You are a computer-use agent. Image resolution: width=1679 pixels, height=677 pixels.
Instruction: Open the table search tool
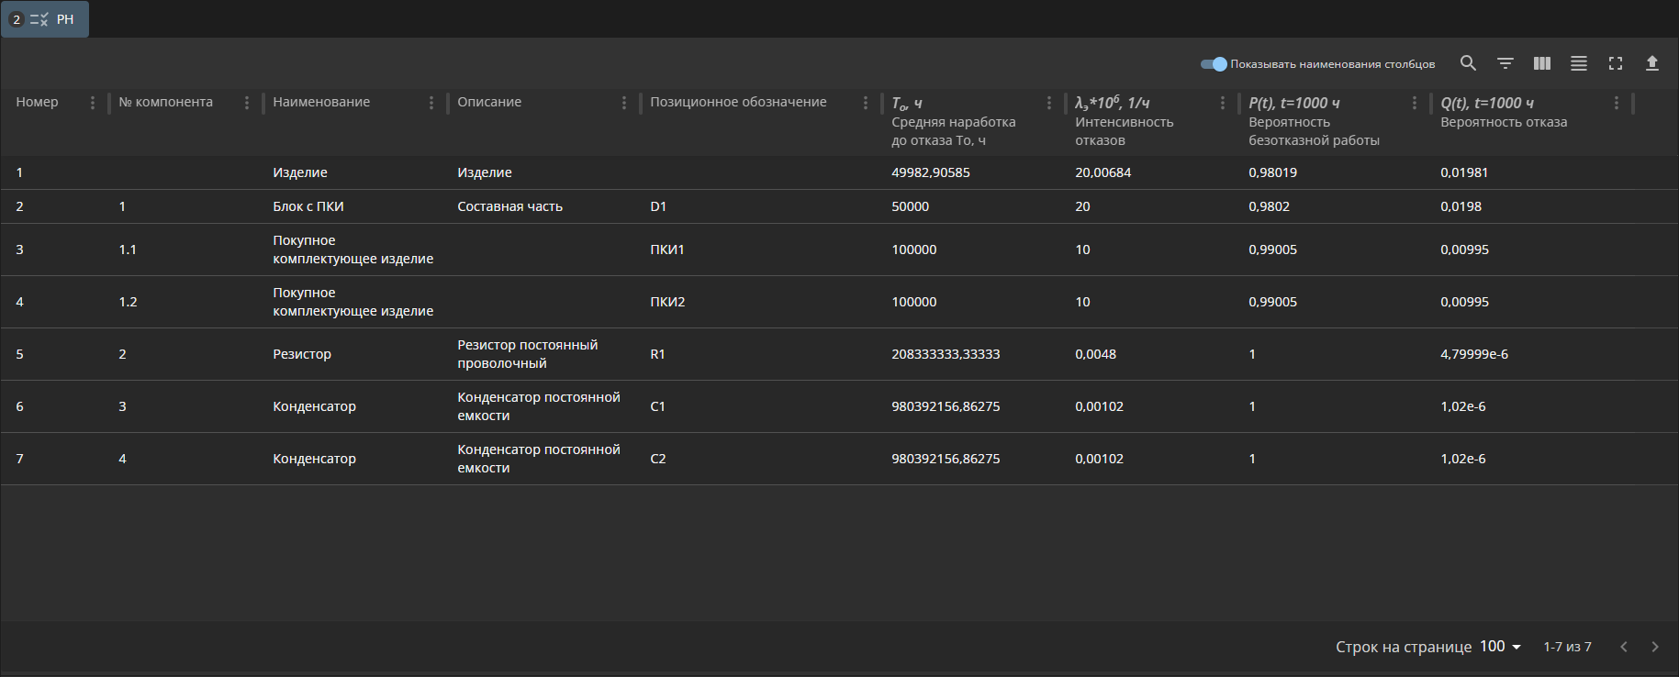(x=1469, y=63)
